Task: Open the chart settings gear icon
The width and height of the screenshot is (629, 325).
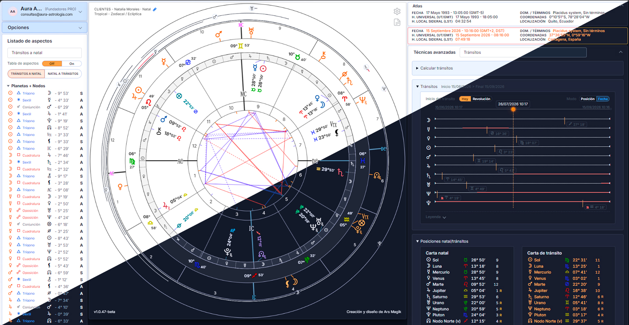Action: click(x=397, y=12)
